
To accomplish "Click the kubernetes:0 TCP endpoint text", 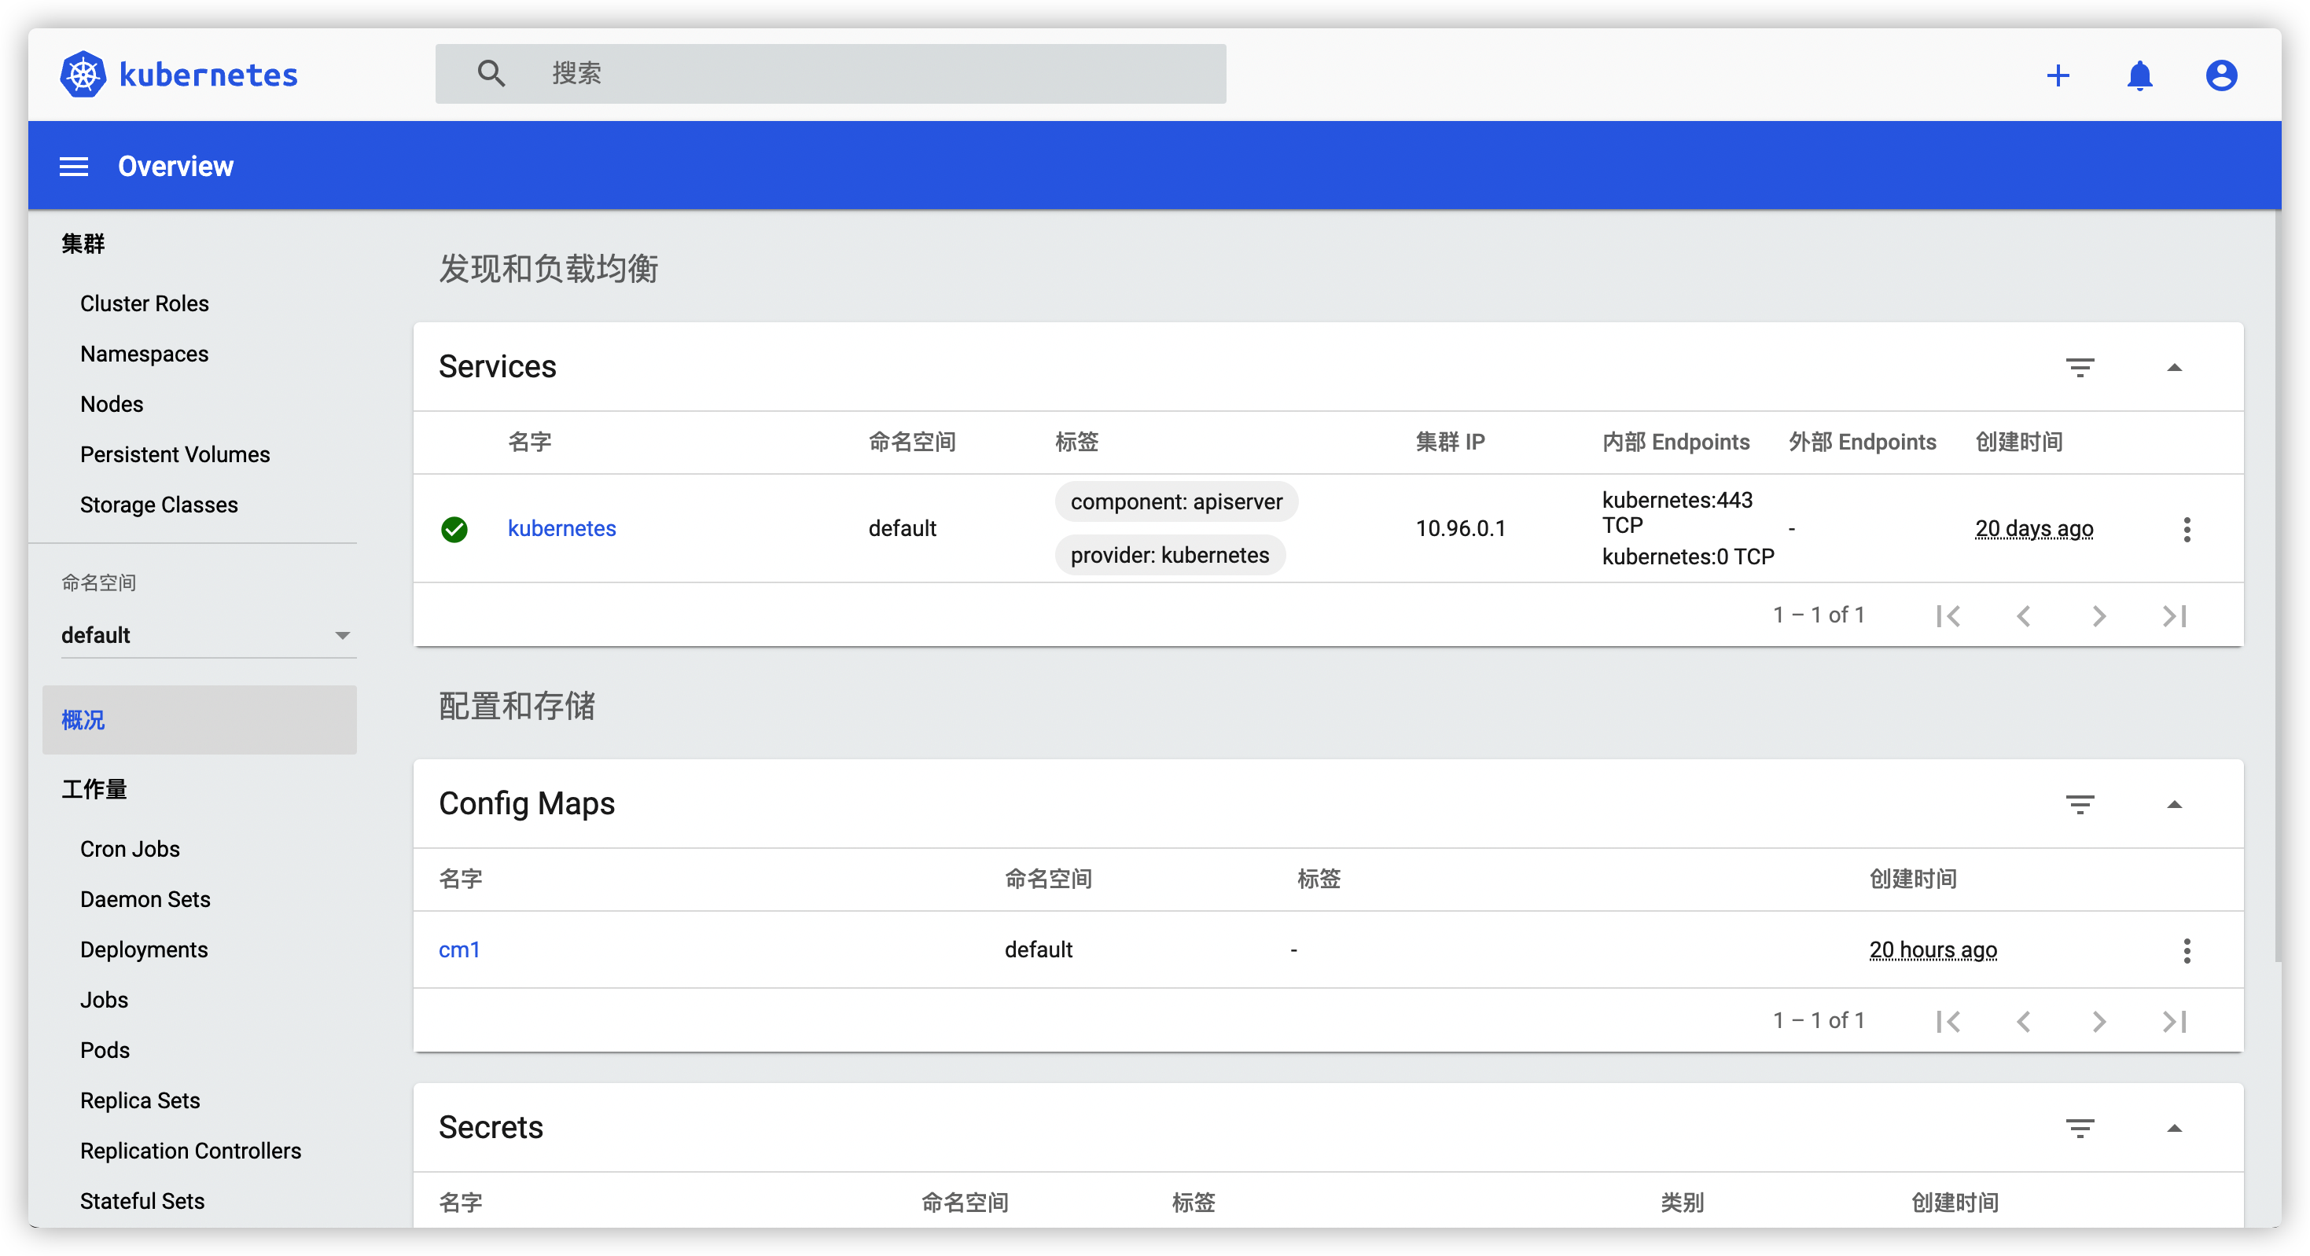I will point(1687,556).
